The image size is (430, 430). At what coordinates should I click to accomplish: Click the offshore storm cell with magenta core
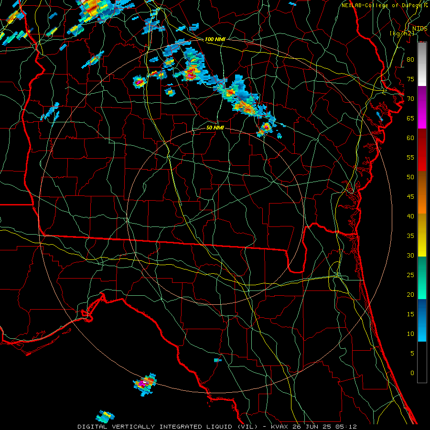145,384
